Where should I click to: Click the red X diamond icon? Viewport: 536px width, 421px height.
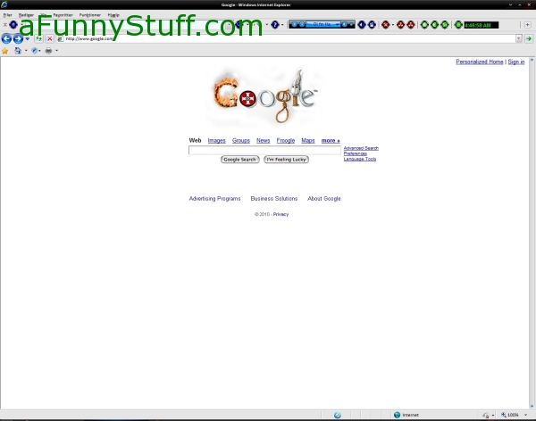386,25
